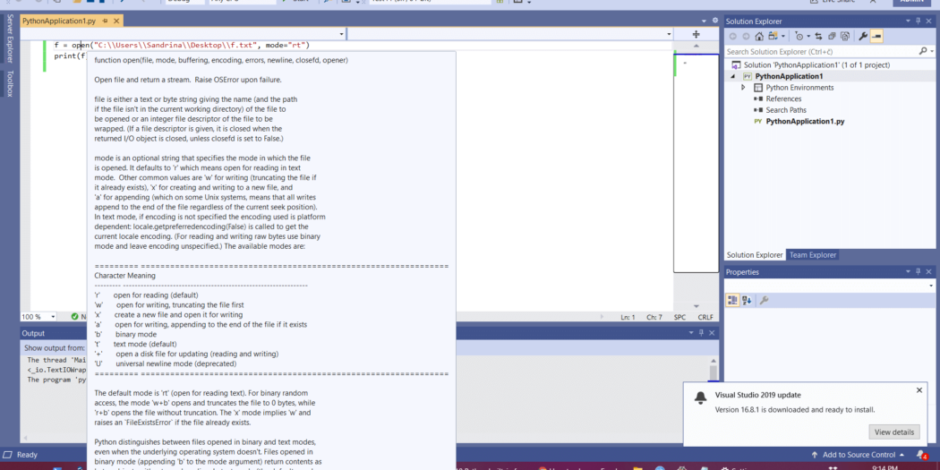Open Output window position dropdown

[x=692, y=333]
